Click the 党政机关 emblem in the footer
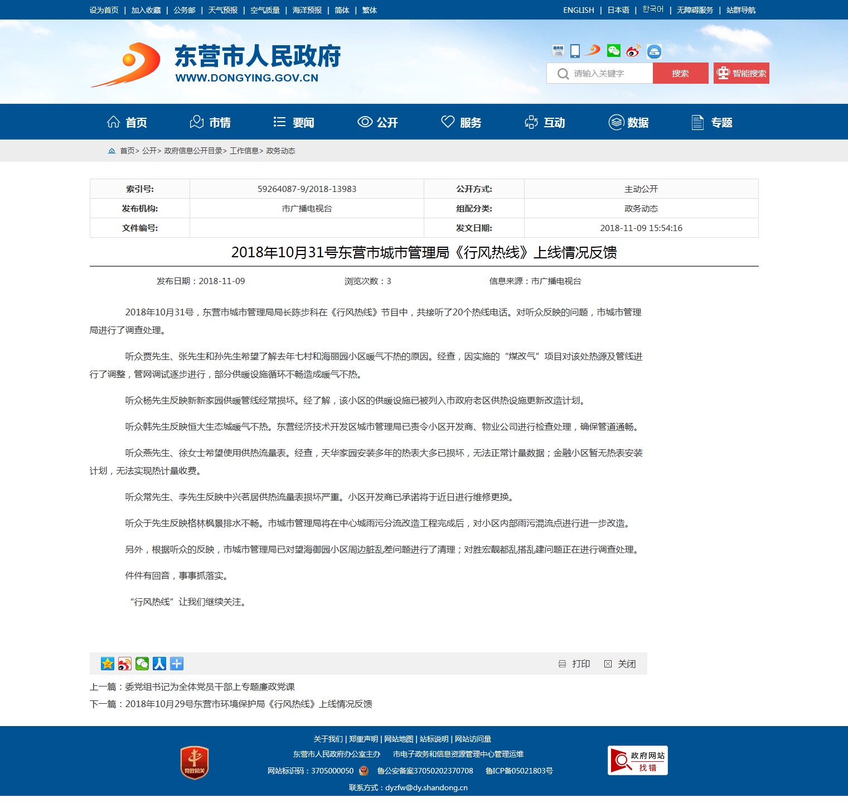848x807 pixels. [x=195, y=762]
